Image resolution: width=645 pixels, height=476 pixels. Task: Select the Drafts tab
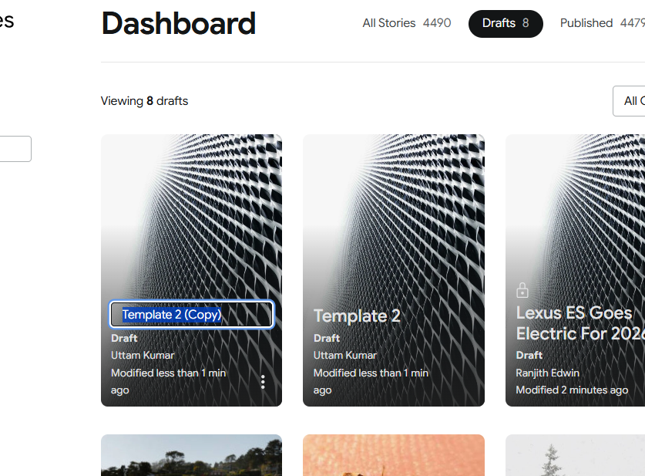pyautogui.click(x=506, y=23)
